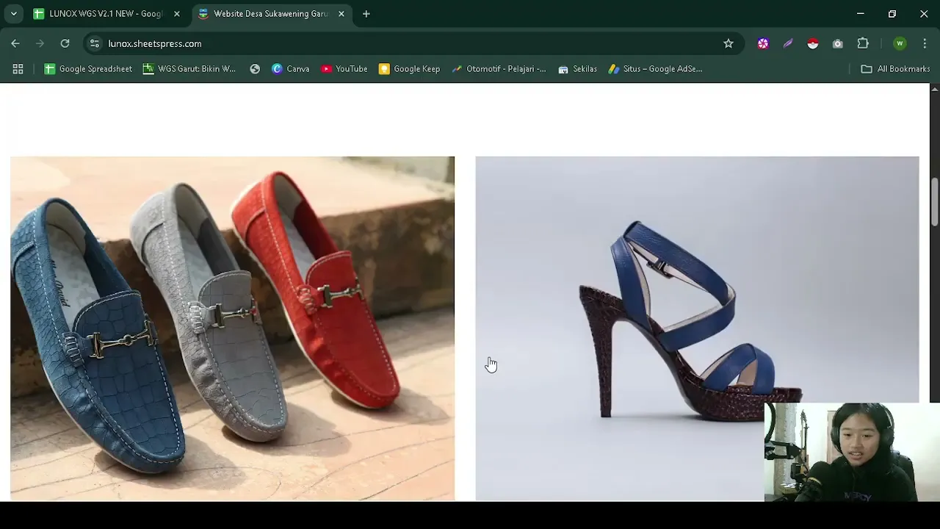The height and width of the screenshot is (529, 940).
Task: Open the YouTube bookmark
Action: point(344,69)
